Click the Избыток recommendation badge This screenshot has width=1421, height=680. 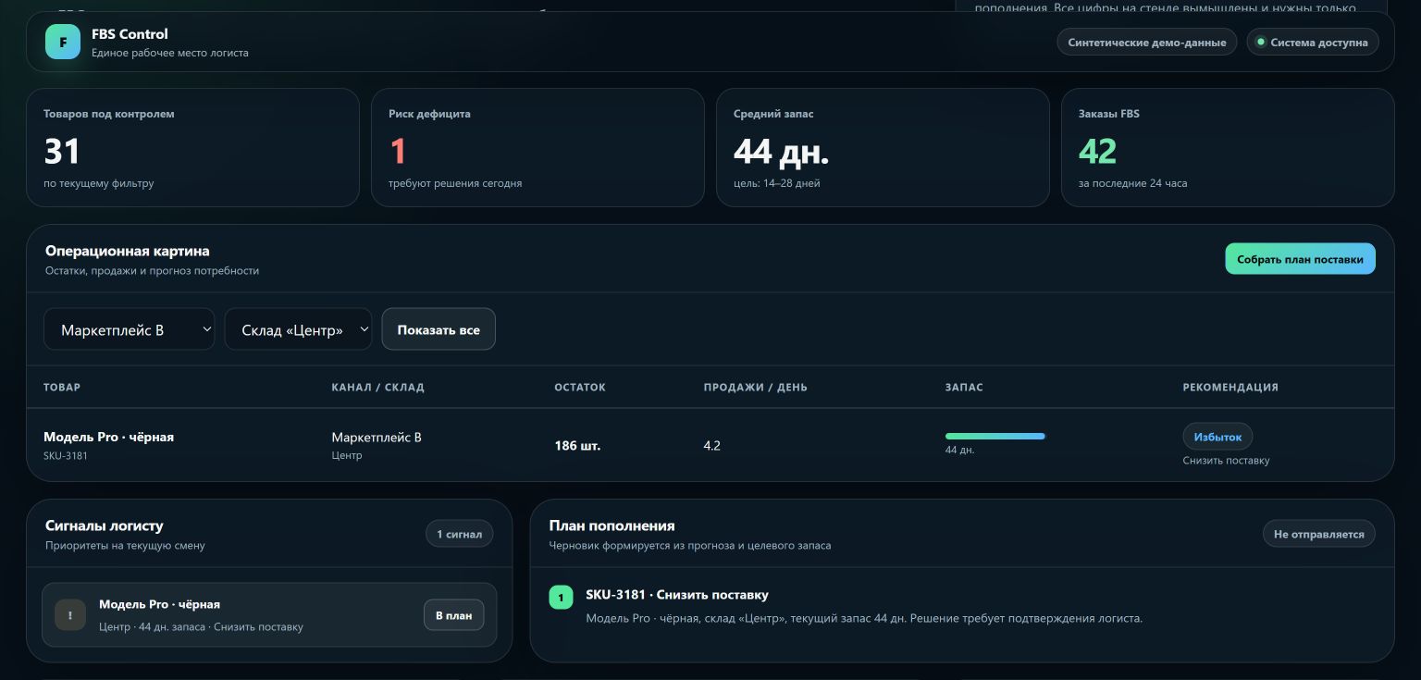tap(1217, 437)
